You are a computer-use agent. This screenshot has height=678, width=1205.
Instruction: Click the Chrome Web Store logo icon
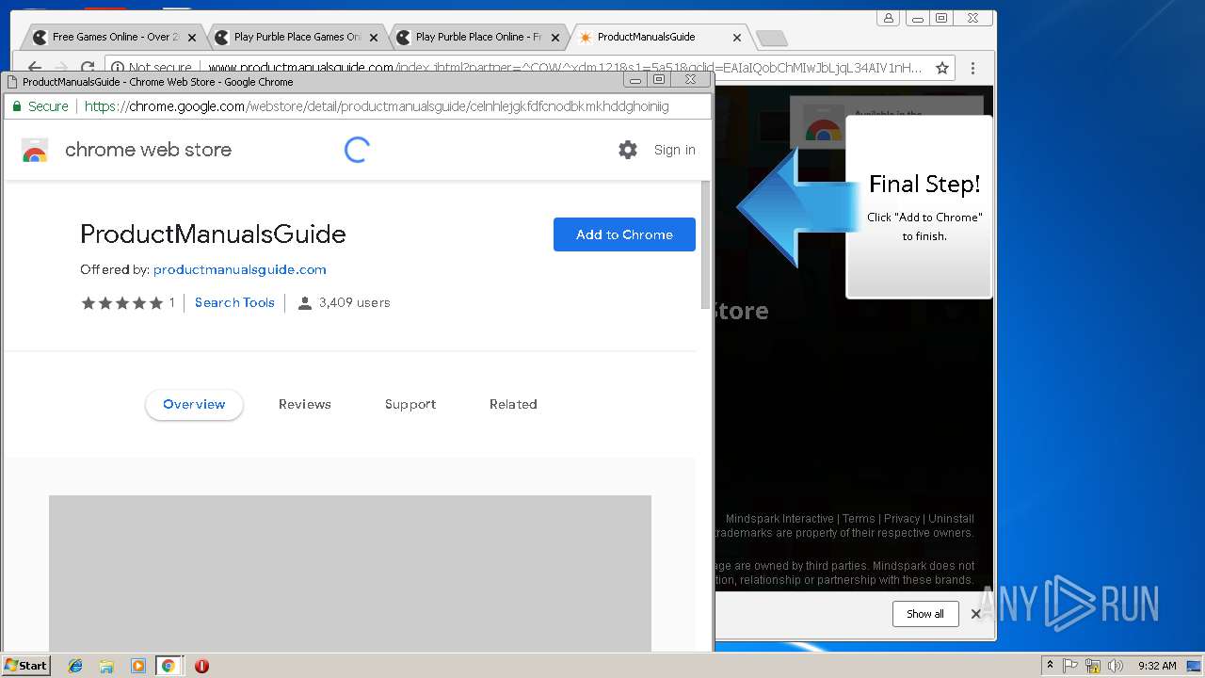pos(35,150)
